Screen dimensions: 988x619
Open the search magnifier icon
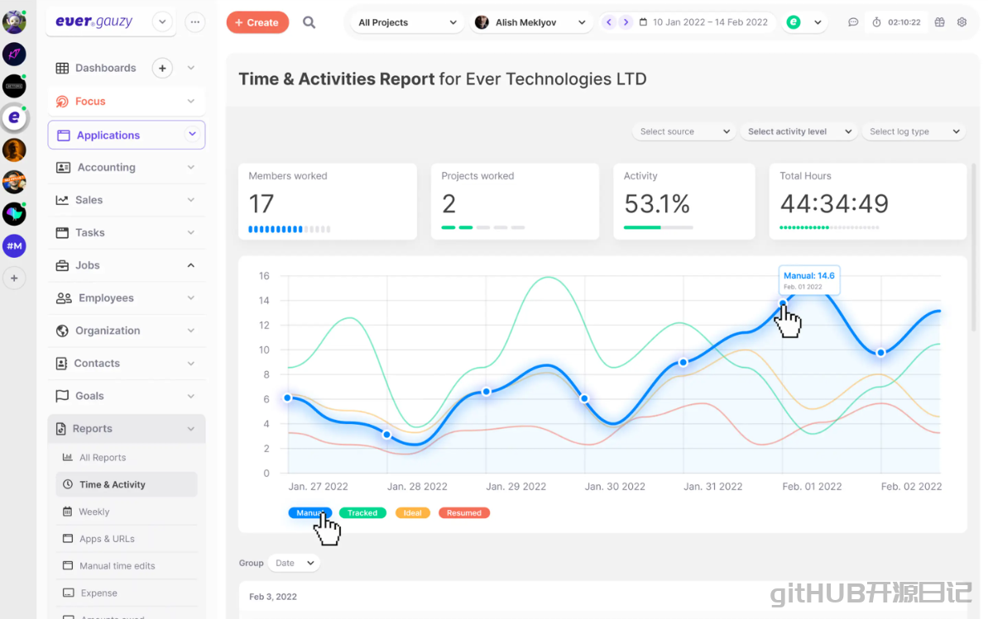click(x=309, y=22)
